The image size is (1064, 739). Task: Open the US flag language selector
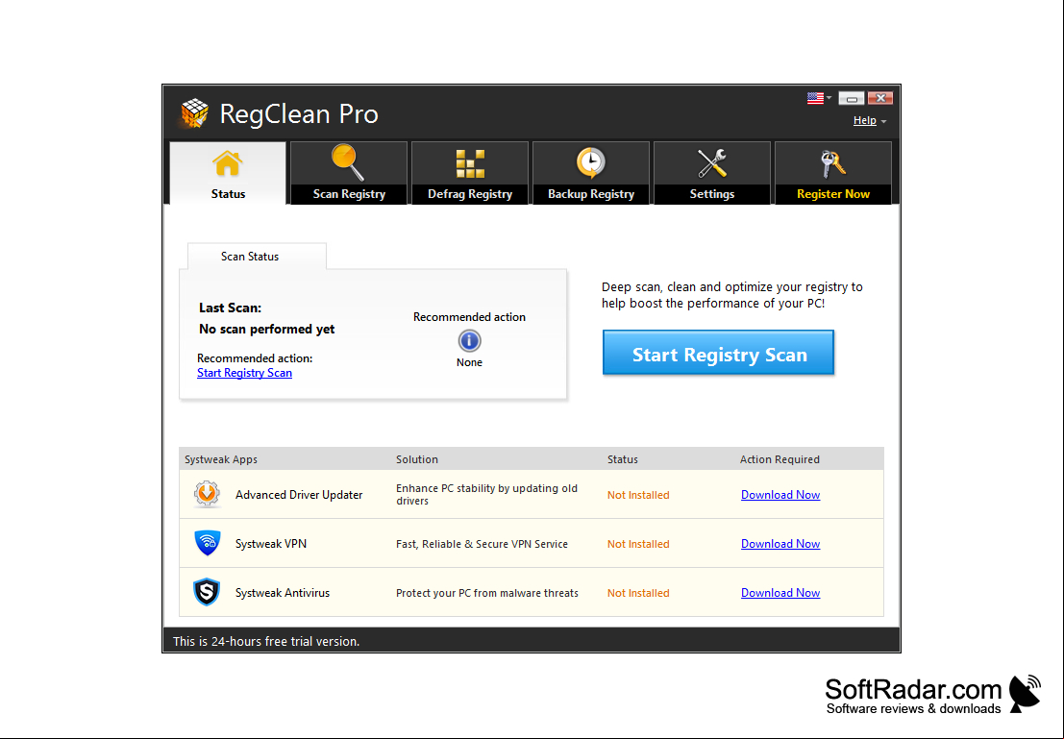click(819, 98)
